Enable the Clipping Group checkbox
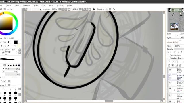This screenshot has width=184, height=103. pos(168,55)
